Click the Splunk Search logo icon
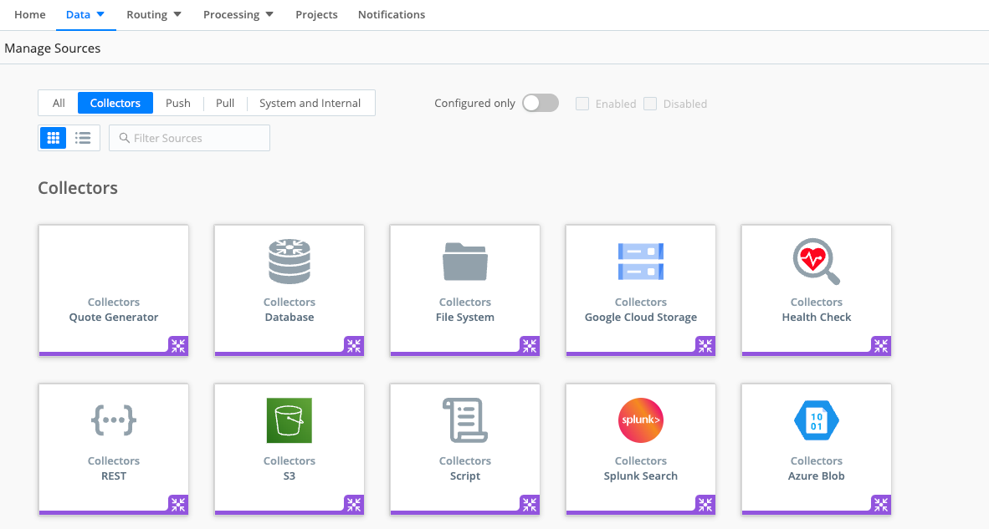Viewport: 989px width, 529px height. (640, 420)
